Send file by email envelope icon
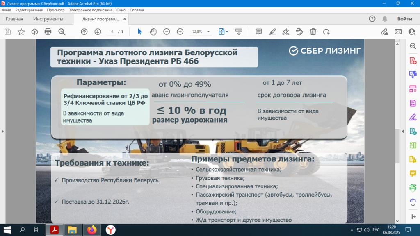The width and height of the screenshot is (420, 236). pyautogui.click(x=398, y=32)
